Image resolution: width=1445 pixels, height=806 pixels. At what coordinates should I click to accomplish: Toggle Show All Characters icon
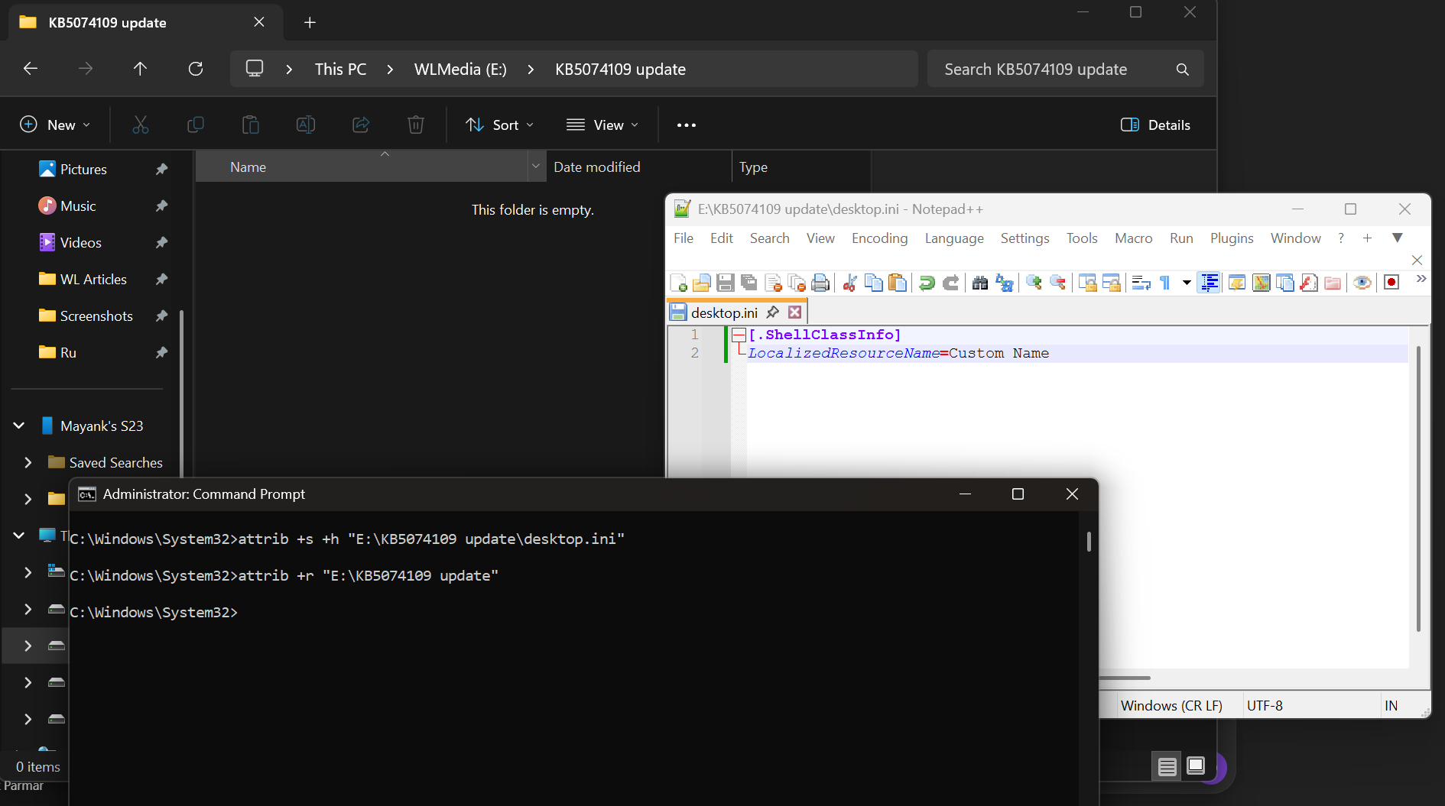1164,282
